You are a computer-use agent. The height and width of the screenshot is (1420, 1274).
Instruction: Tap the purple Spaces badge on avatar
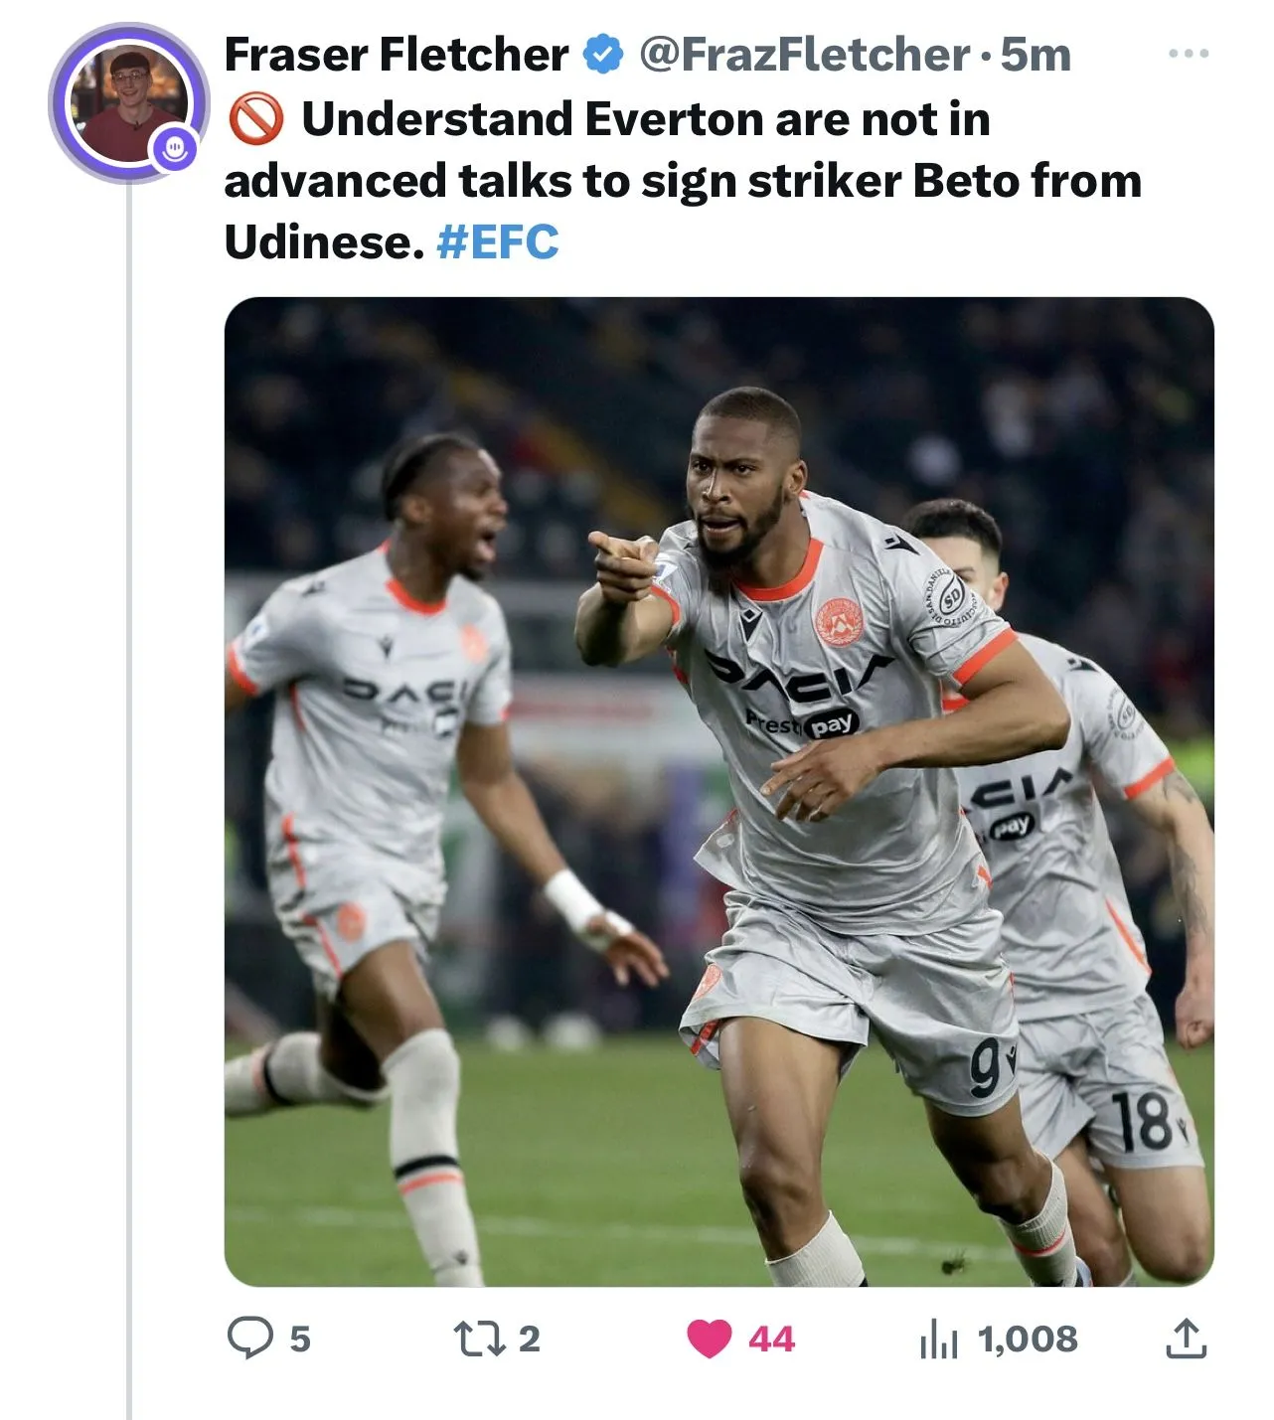tap(175, 149)
